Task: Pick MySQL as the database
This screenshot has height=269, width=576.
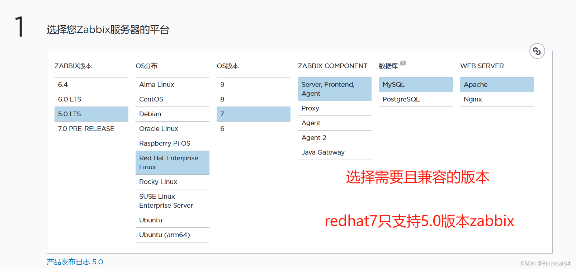Action: pyautogui.click(x=416, y=85)
